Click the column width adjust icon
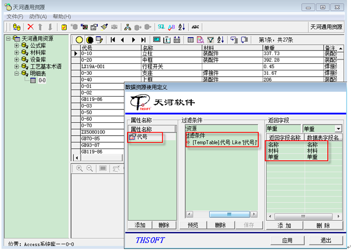354x251 pixels. [167, 40]
